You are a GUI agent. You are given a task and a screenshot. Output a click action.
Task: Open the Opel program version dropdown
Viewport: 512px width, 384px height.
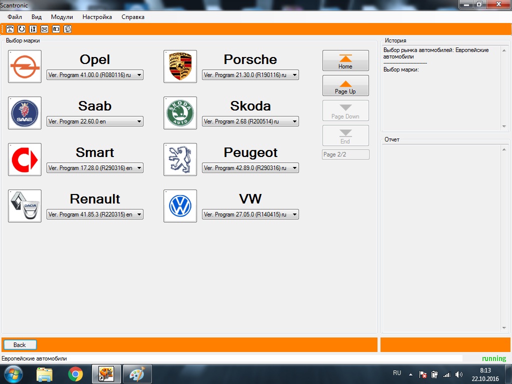[x=94, y=75]
